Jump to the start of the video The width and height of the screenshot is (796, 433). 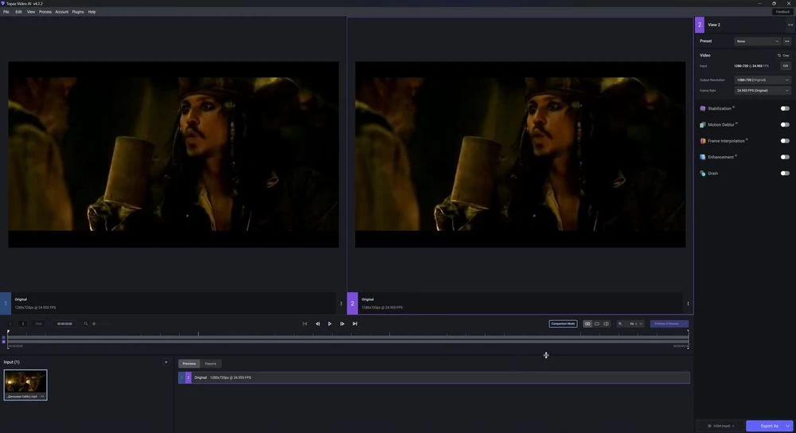305,324
